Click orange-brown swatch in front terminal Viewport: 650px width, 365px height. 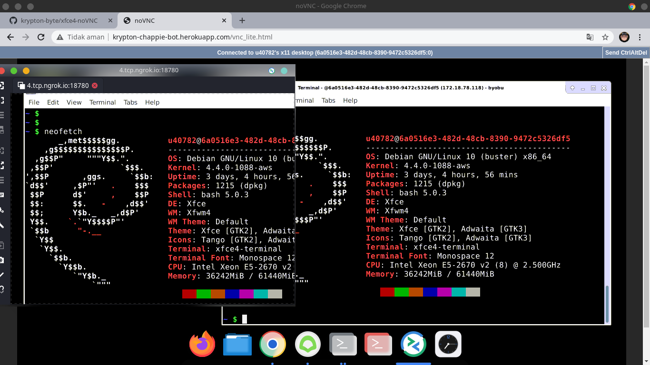pyautogui.click(x=218, y=294)
